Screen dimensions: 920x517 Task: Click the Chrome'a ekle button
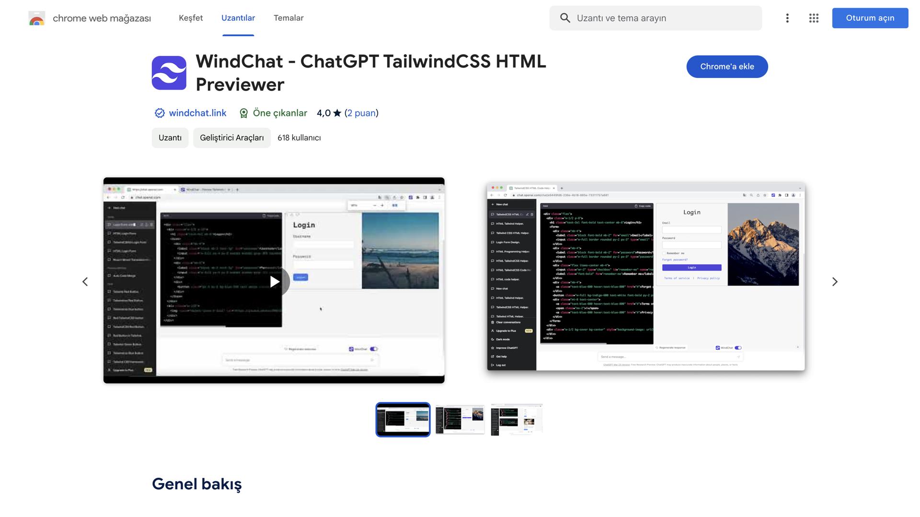point(727,67)
